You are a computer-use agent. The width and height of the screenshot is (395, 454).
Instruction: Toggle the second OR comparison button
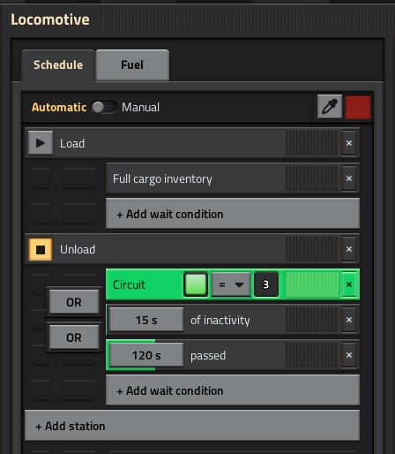tap(74, 337)
